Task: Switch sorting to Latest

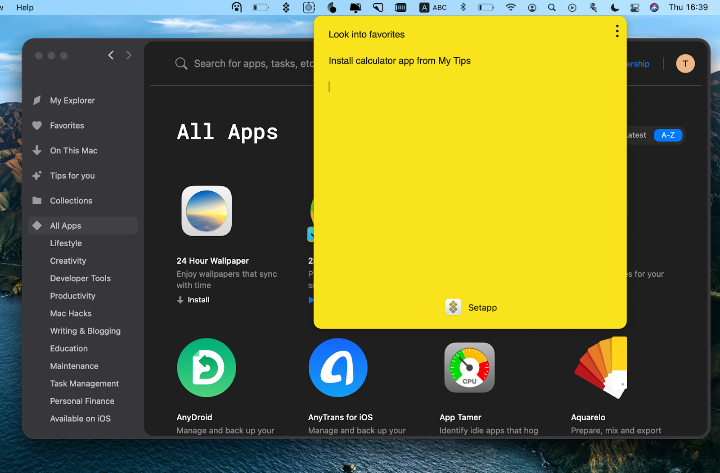Action: 637,135
